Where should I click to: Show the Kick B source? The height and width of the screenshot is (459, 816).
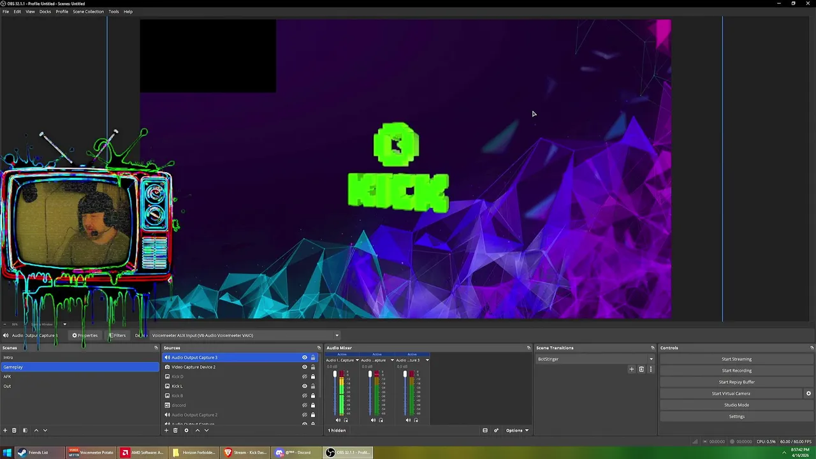[x=304, y=396]
